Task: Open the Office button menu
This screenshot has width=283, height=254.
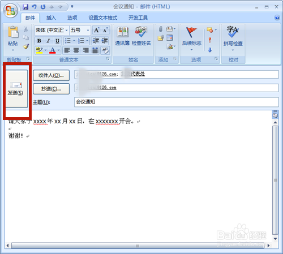Action: coord(10,10)
